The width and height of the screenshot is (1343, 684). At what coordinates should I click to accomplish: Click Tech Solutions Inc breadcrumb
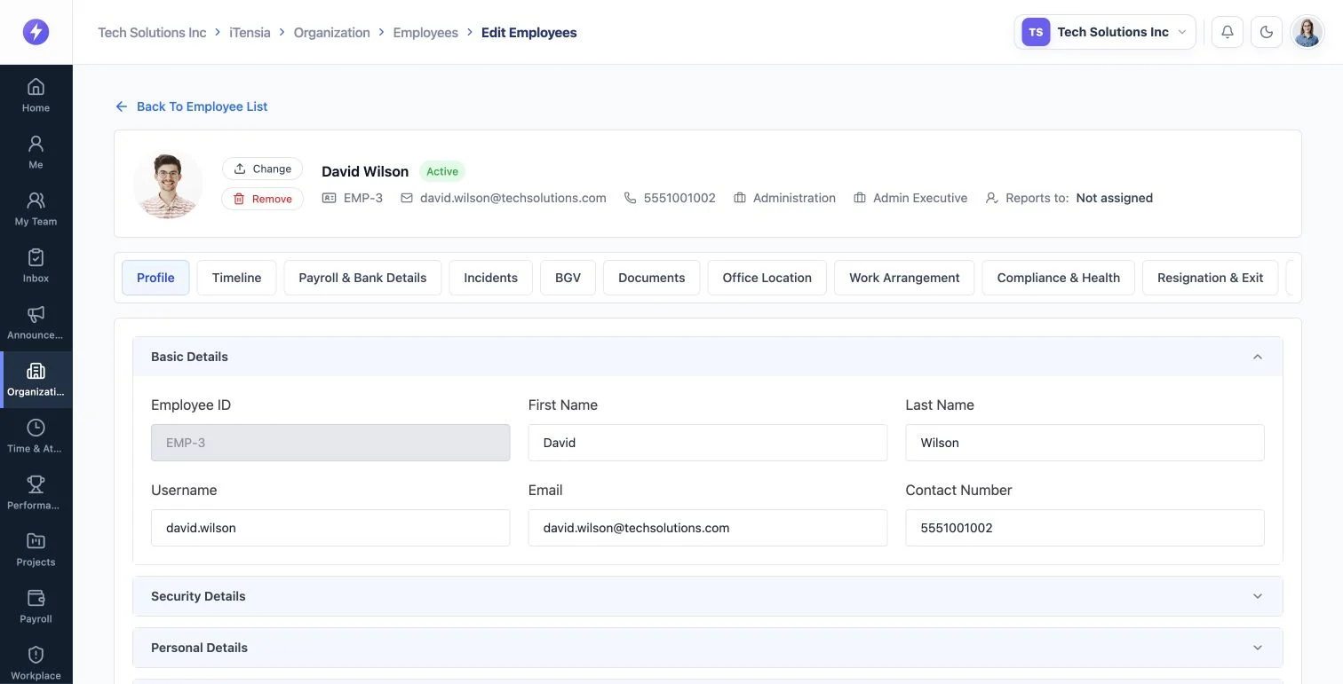tap(152, 32)
